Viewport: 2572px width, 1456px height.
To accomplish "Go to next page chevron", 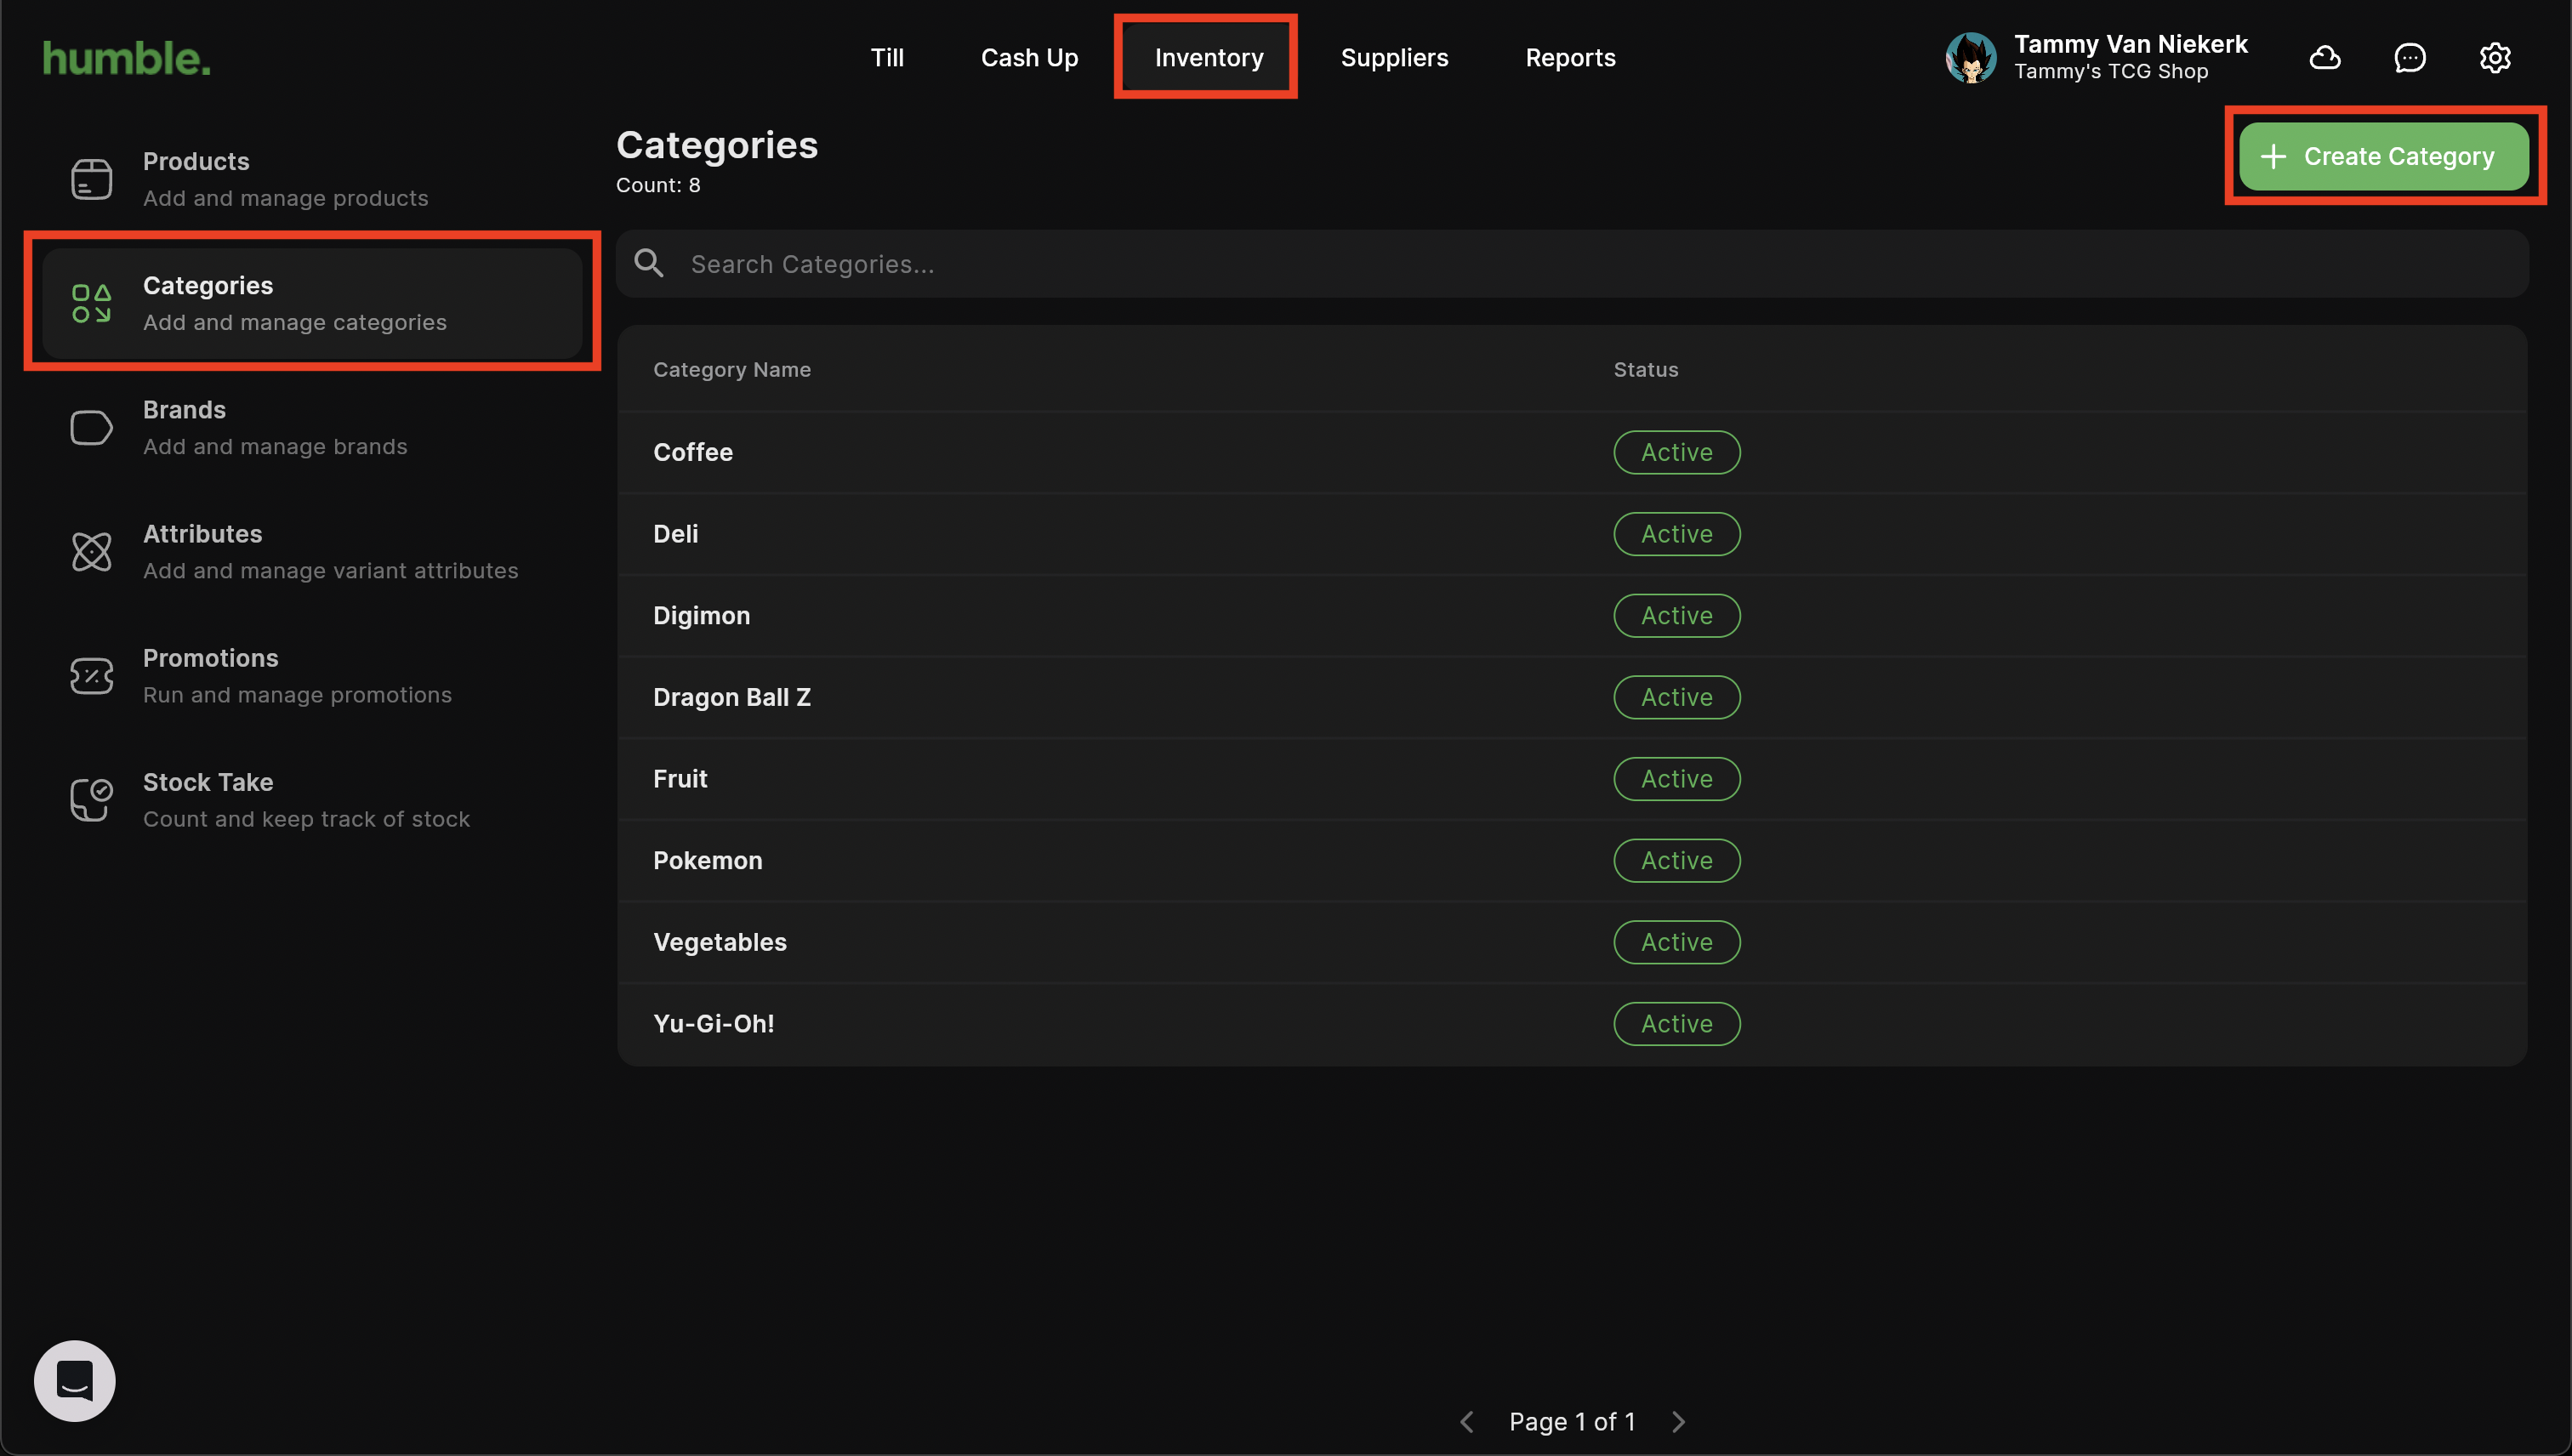I will (x=1678, y=1421).
